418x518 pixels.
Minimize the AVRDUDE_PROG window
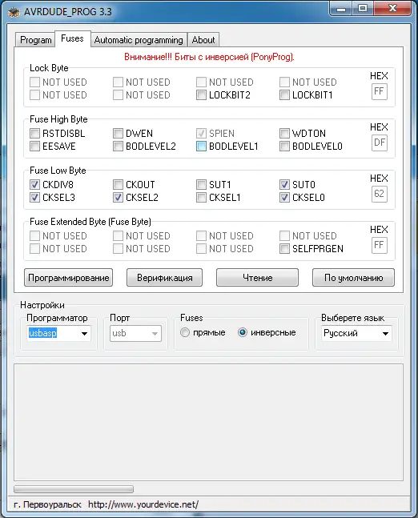[x=340, y=9]
